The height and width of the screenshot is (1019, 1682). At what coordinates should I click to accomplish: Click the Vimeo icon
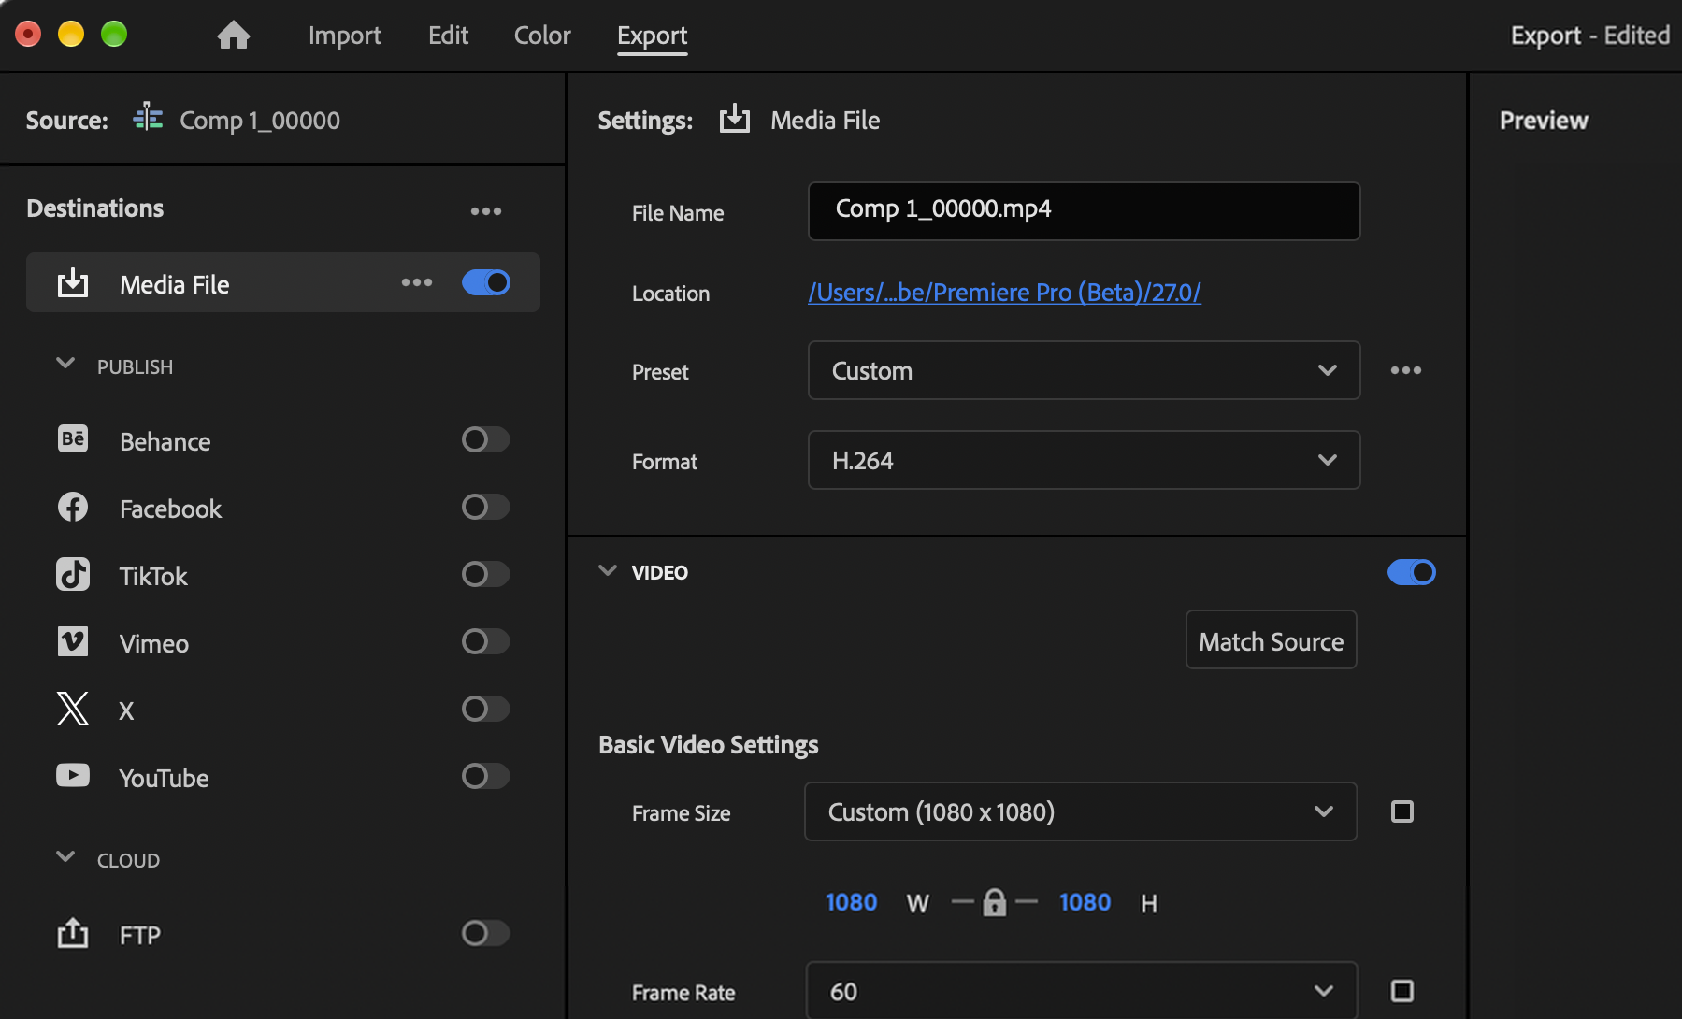click(73, 641)
